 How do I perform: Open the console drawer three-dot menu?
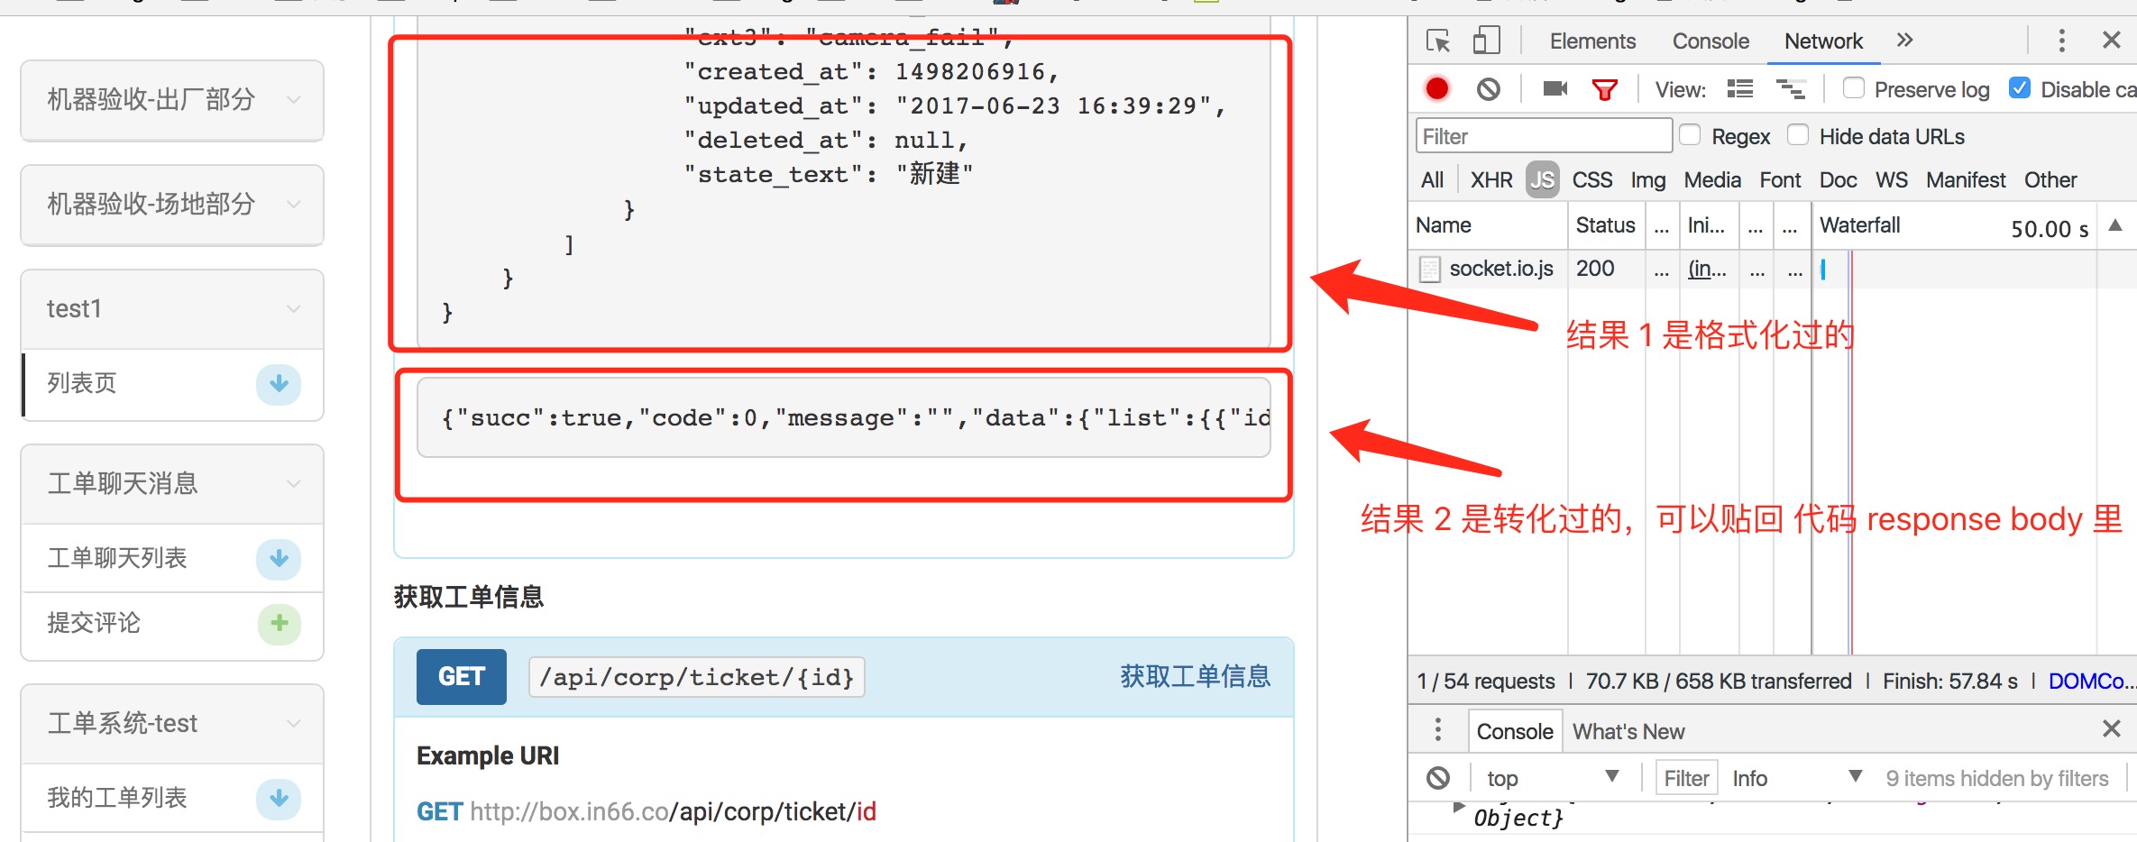[1438, 729]
